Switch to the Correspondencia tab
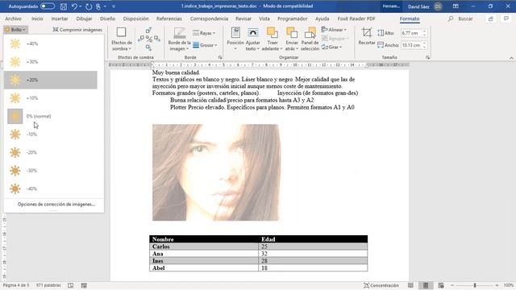 209,19
